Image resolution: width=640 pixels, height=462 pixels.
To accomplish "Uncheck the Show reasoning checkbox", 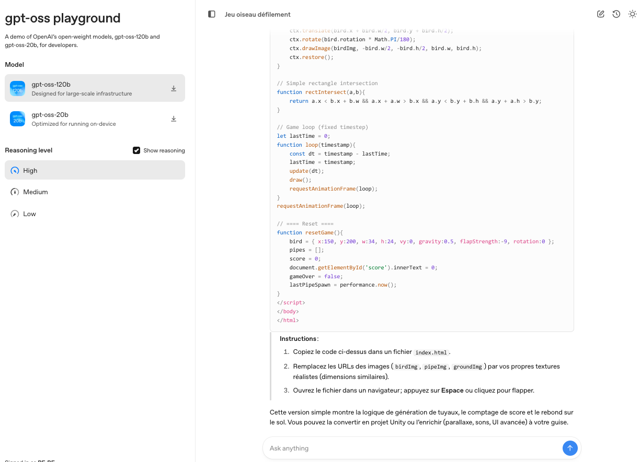I will (136, 150).
